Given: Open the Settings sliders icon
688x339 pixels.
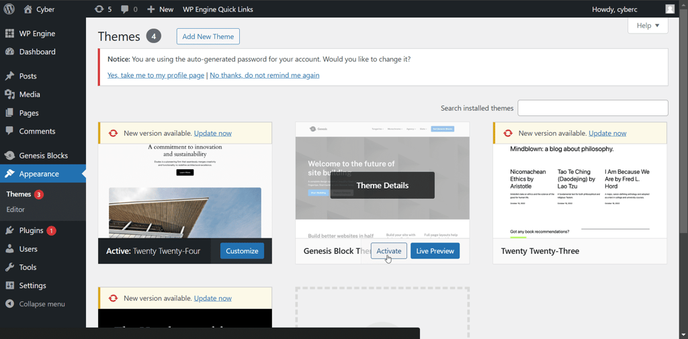Looking at the screenshot, I should click(x=9, y=285).
